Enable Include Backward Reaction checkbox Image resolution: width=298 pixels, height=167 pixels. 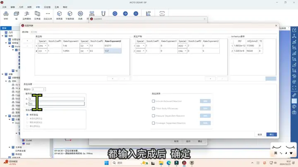pos(154,101)
